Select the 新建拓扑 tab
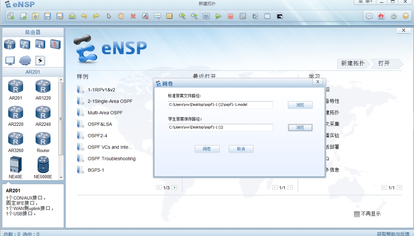 tap(353, 64)
